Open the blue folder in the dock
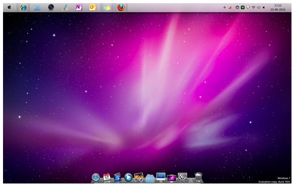295x187 pixels. click(x=150, y=178)
